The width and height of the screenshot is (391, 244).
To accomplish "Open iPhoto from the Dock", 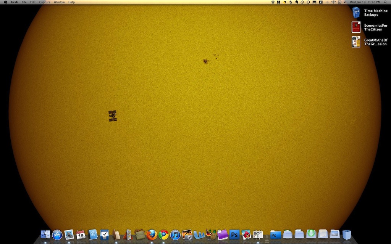I will point(187,234).
